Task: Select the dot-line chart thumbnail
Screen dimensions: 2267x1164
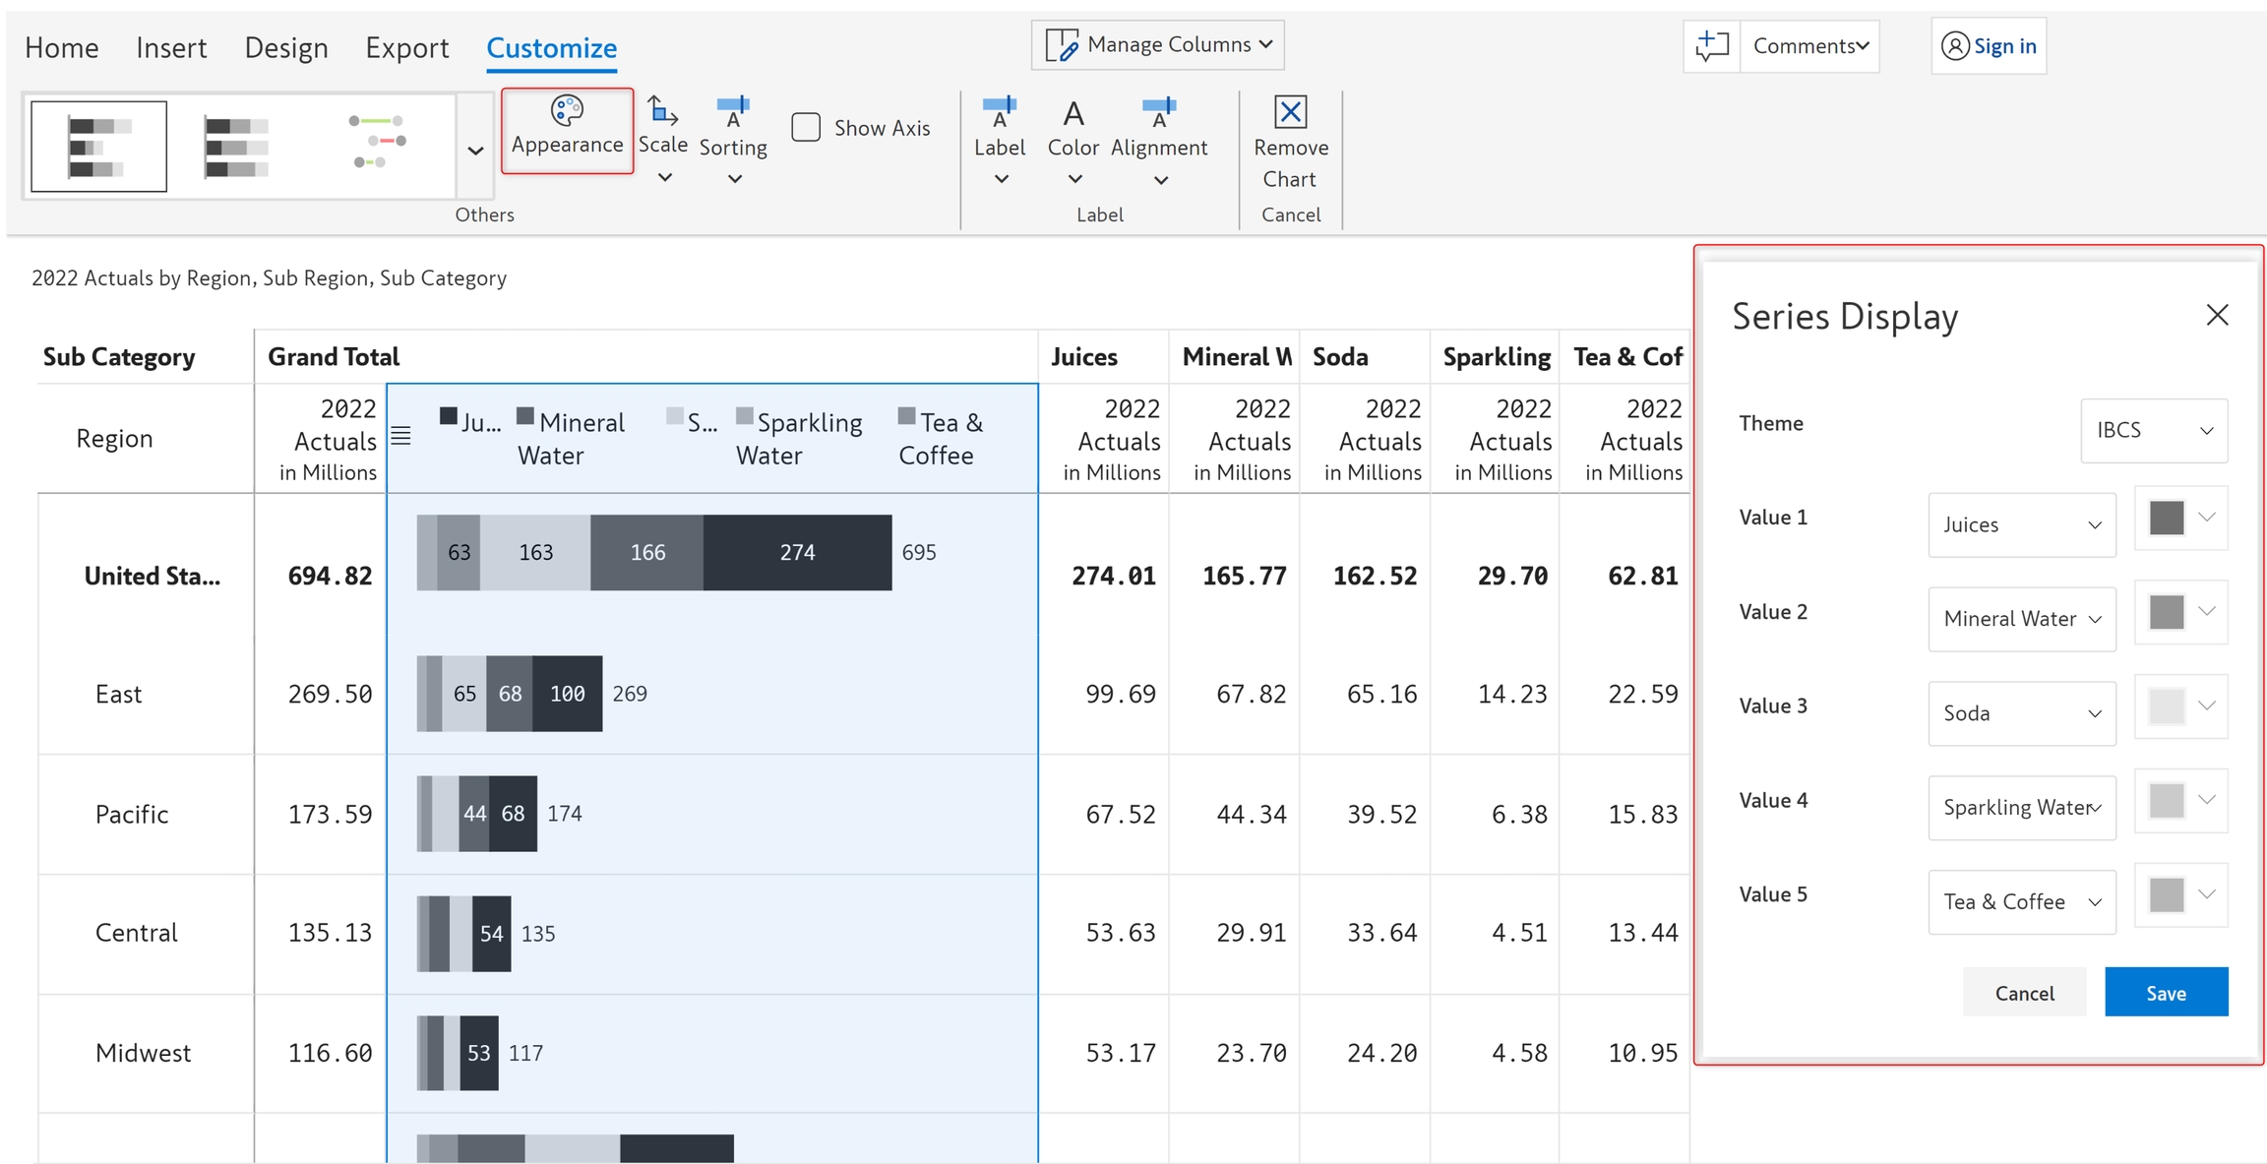Action: click(378, 142)
